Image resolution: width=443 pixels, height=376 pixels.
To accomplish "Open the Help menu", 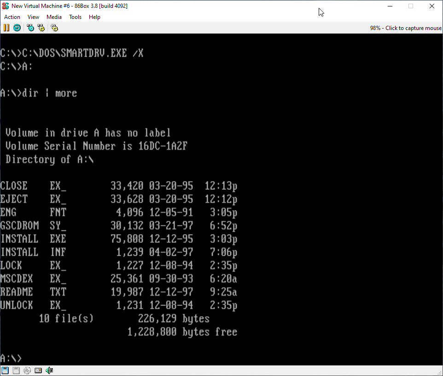I will coord(94,17).
